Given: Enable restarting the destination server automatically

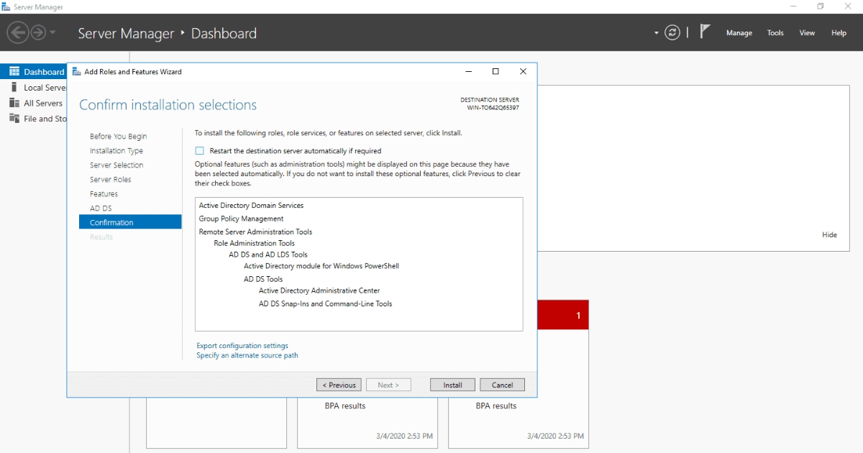Looking at the screenshot, I should [x=198, y=151].
